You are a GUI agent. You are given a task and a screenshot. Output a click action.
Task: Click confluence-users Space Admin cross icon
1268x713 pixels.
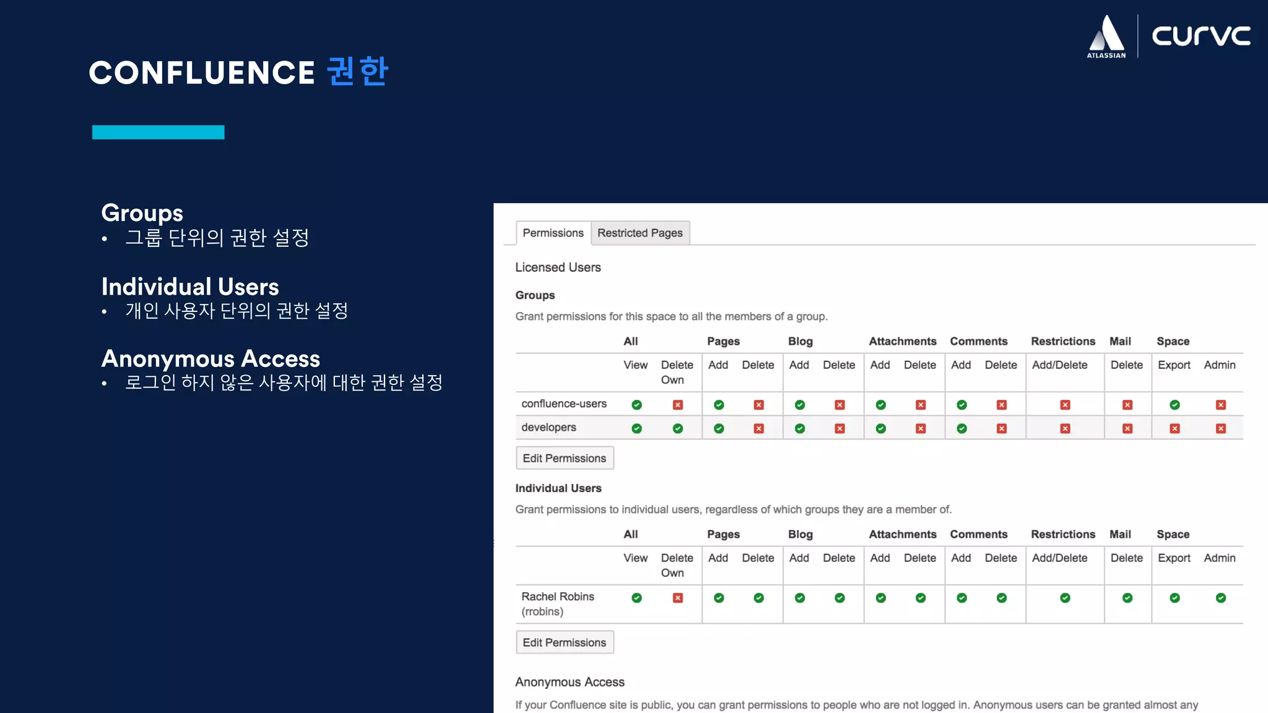1221,405
